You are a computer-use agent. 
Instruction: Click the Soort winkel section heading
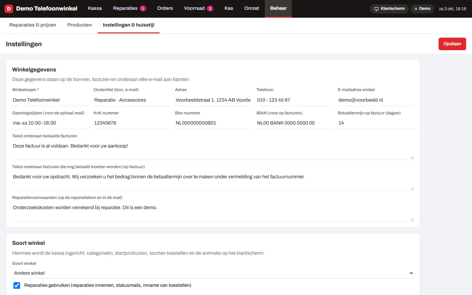(29, 243)
